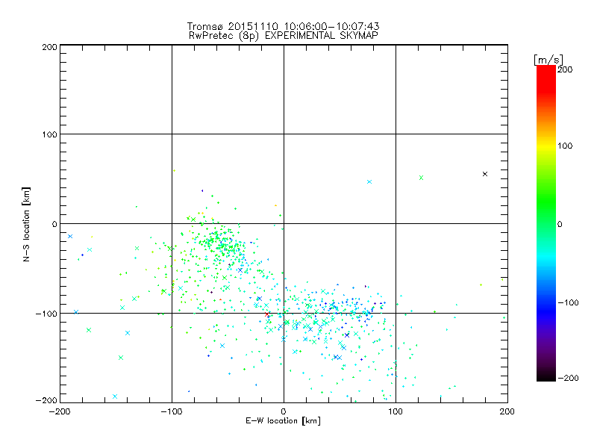597x448 pixels.
Task: Select the "N-S location [km]" axis label
Action: click(26, 224)
